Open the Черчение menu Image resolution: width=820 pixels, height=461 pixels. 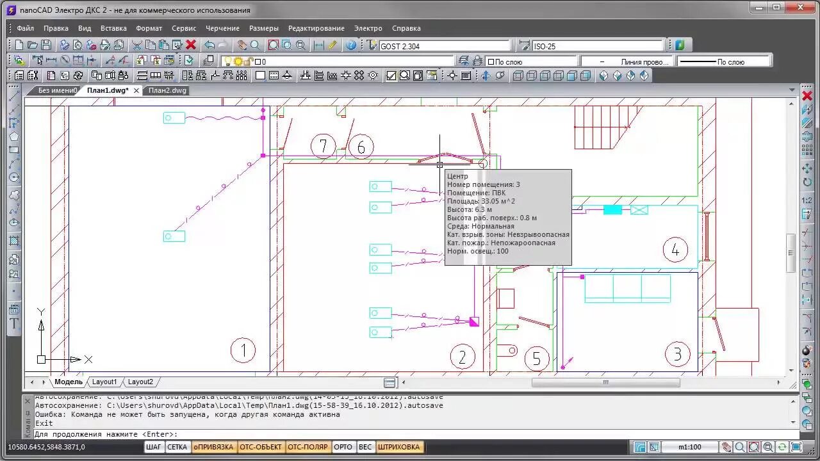(x=222, y=28)
